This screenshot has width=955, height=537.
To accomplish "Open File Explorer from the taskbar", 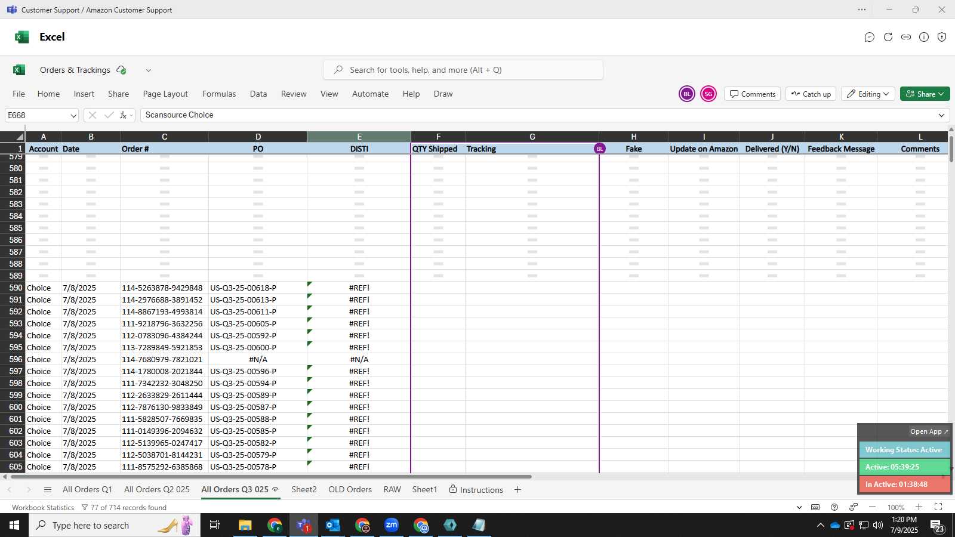I will point(245,525).
